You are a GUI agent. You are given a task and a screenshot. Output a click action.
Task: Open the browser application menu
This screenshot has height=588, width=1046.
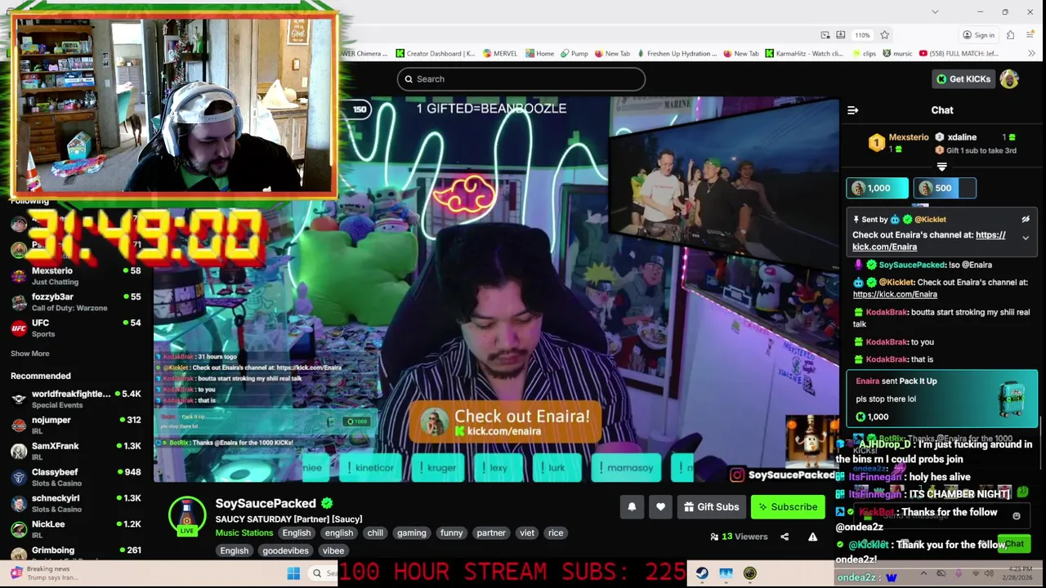1031,35
